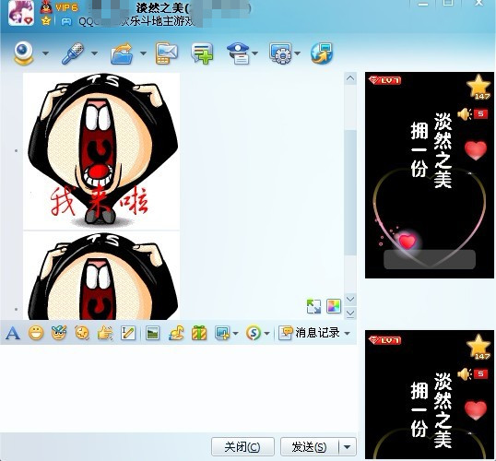Open webcam video call options arrow
The image size is (496, 461).
pos(45,53)
